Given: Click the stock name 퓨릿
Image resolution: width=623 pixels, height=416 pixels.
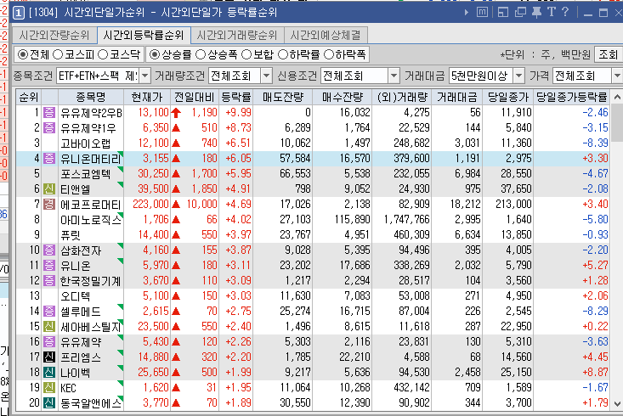Looking at the screenshot, I should (x=71, y=235).
